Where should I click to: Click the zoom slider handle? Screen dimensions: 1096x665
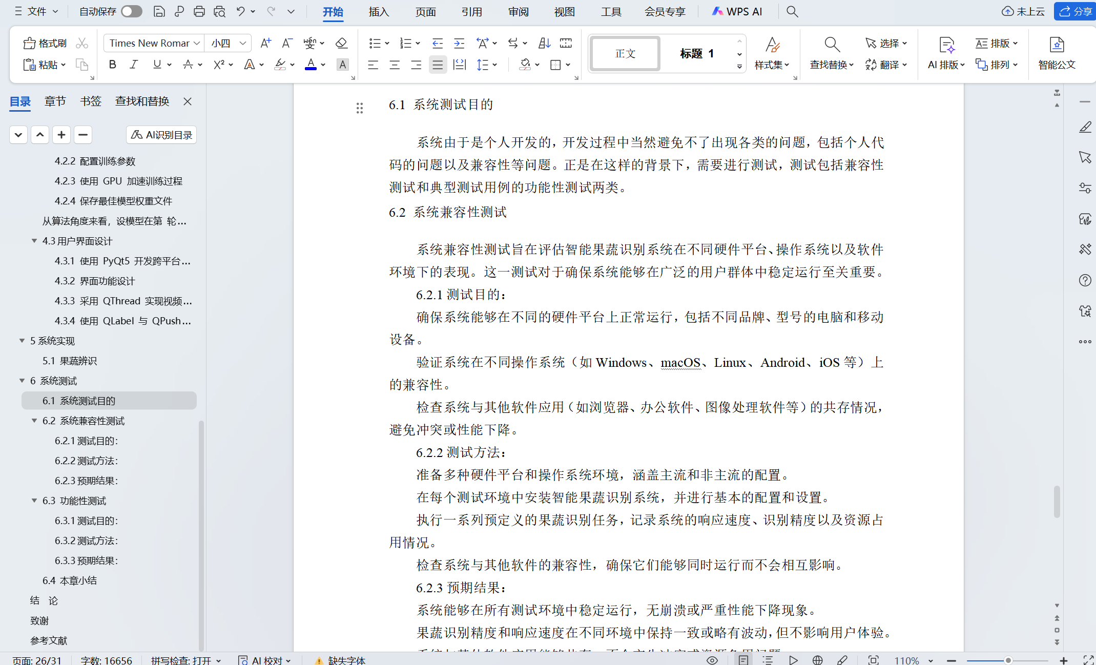(1008, 660)
